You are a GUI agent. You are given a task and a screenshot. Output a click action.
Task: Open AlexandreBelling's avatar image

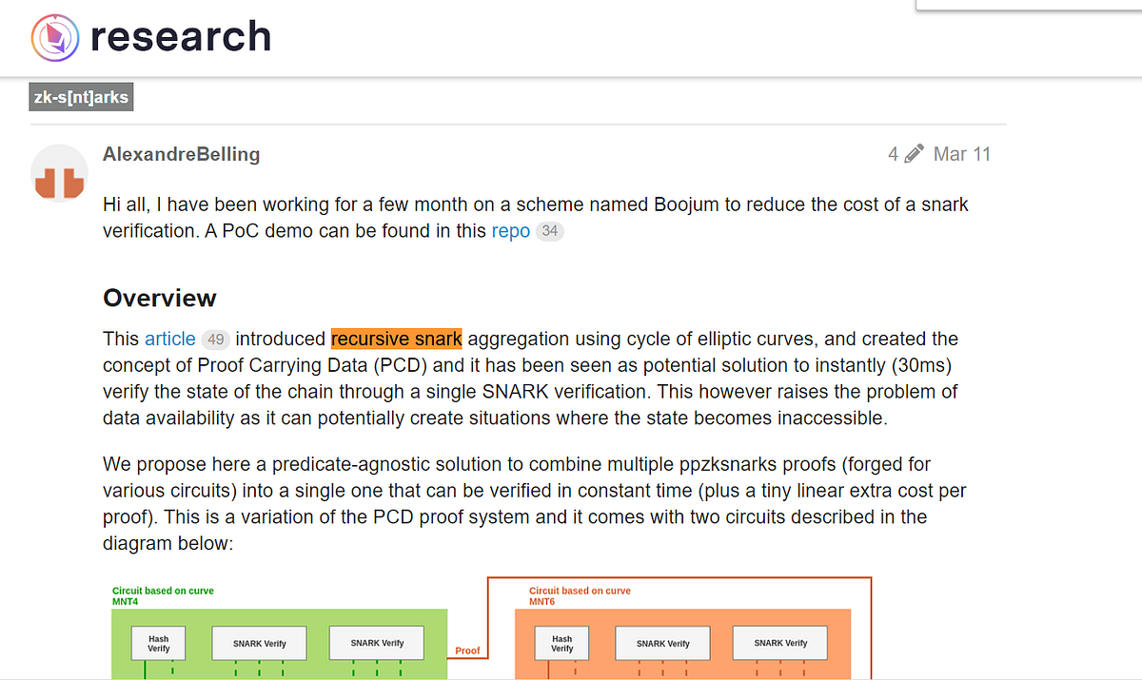[x=60, y=174]
